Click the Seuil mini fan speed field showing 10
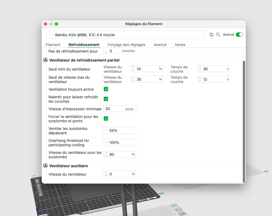This screenshot has height=216, width=272. [x=147, y=69]
